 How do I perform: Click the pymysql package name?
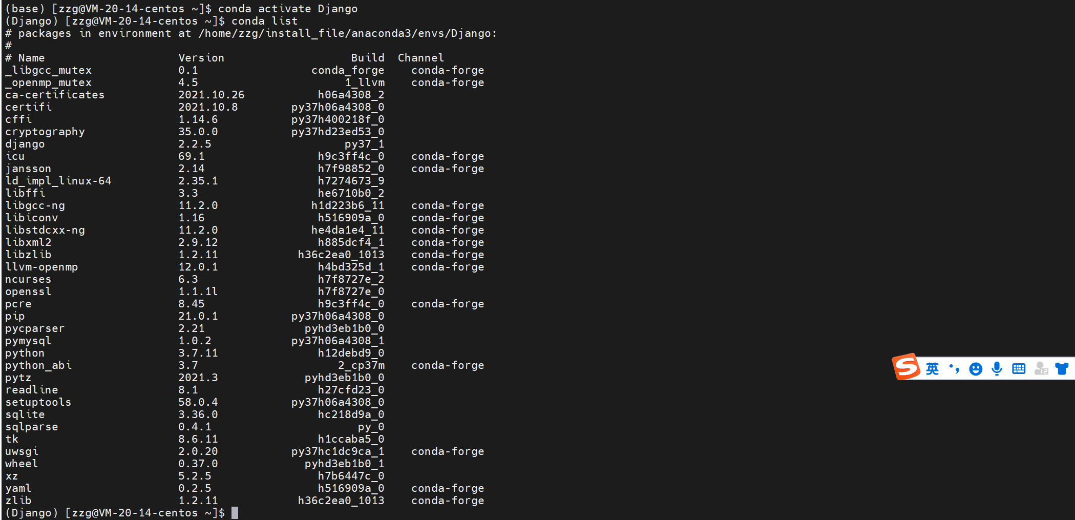[28, 341]
